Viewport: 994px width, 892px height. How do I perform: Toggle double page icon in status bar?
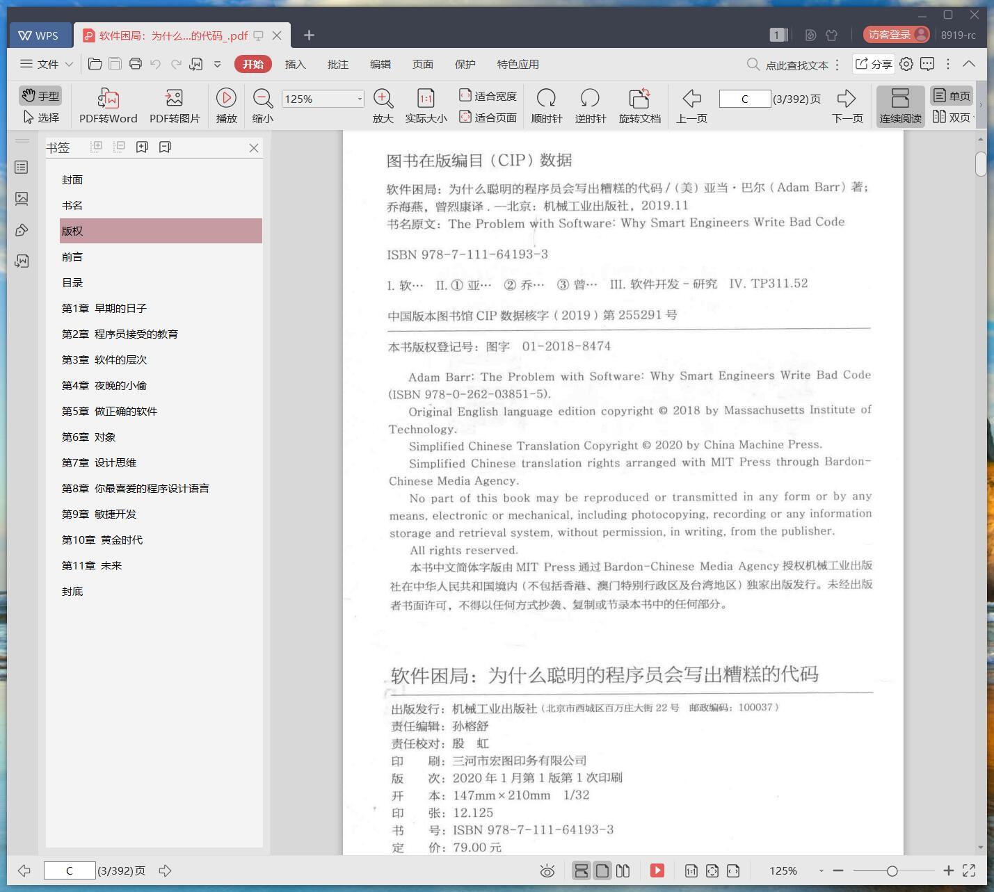click(x=623, y=870)
